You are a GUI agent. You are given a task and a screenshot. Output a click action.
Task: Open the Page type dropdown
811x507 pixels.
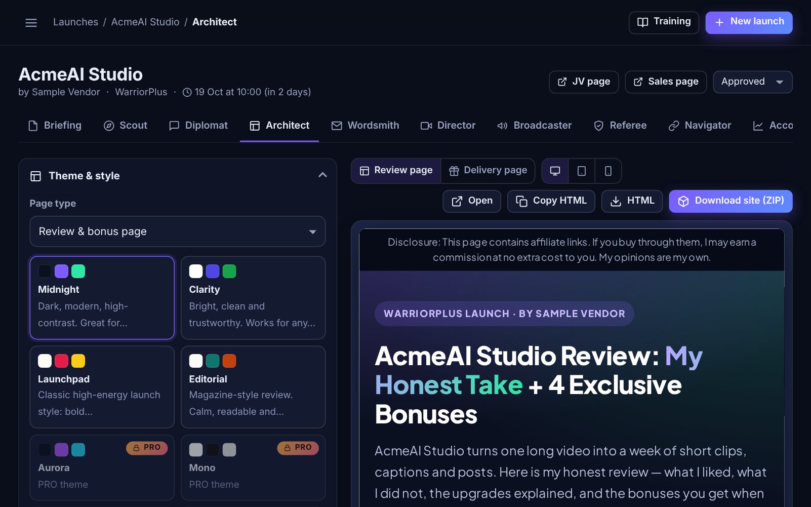(x=178, y=231)
